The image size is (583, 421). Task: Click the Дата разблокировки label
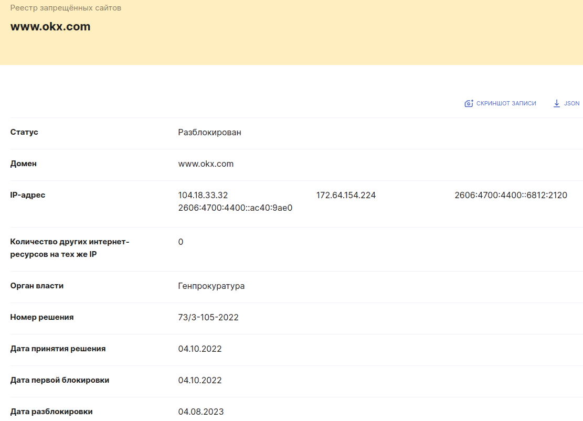(51, 412)
